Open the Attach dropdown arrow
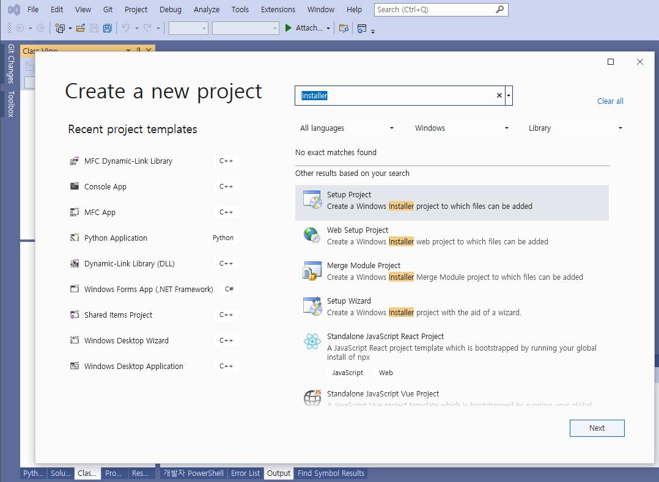The height and width of the screenshot is (482, 659). tap(328, 29)
